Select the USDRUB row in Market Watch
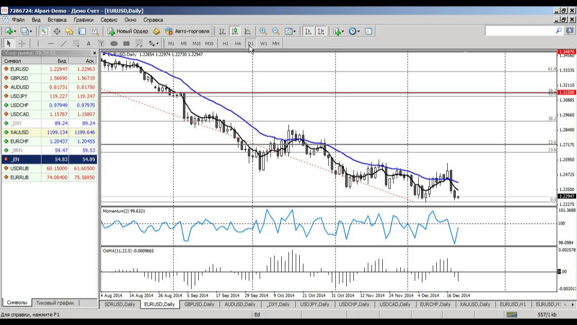Screen dimensions: 577x325 click(49, 168)
